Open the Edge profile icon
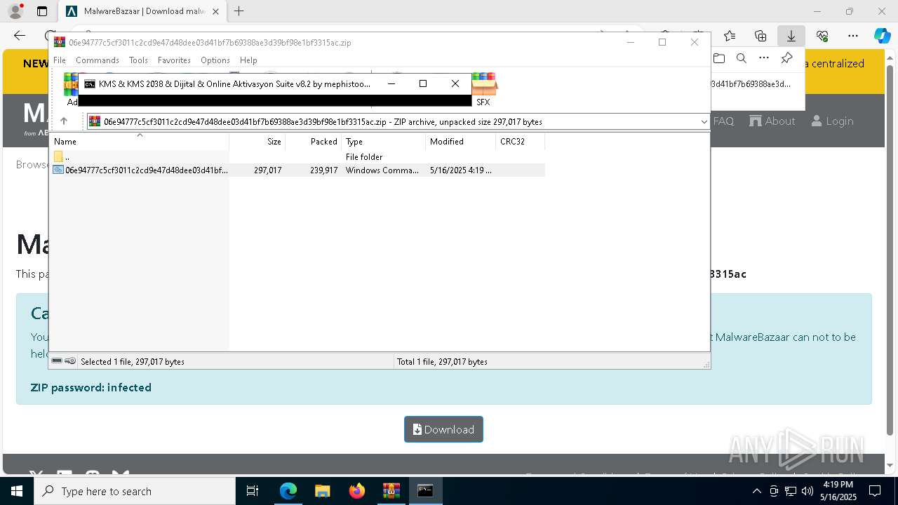The height and width of the screenshot is (505, 898). tap(15, 11)
